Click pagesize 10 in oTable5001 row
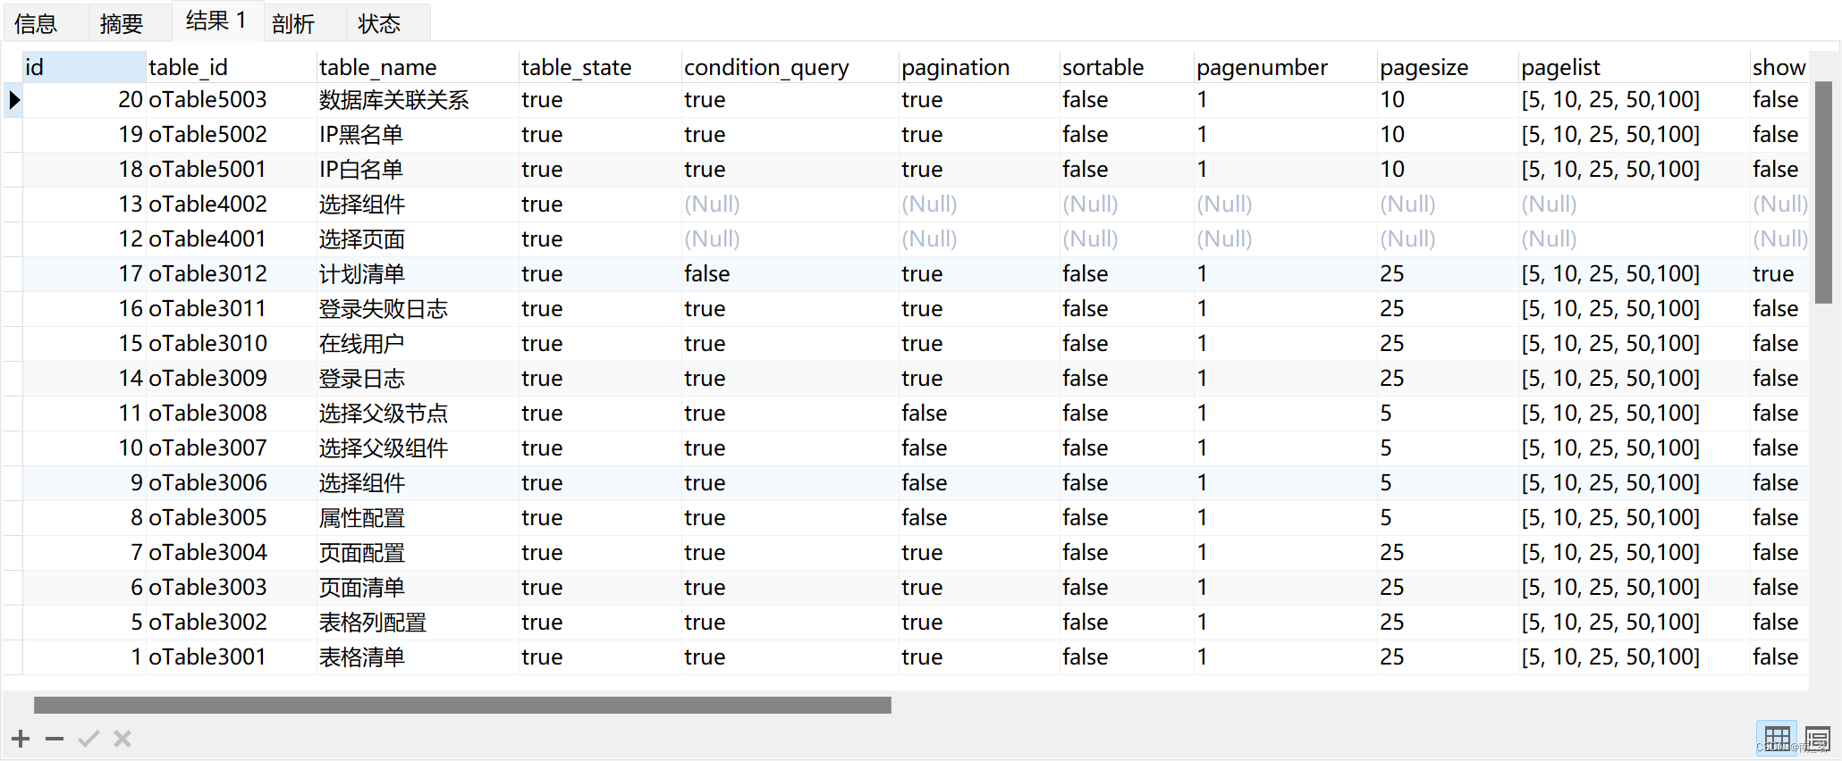Image resolution: width=1842 pixels, height=761 pixels. tap(1448, 169)
